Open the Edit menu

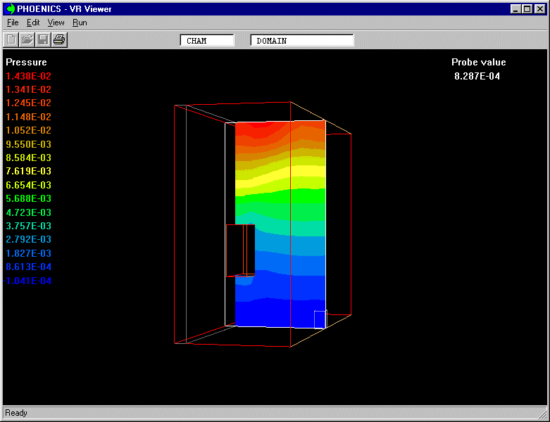33,23
